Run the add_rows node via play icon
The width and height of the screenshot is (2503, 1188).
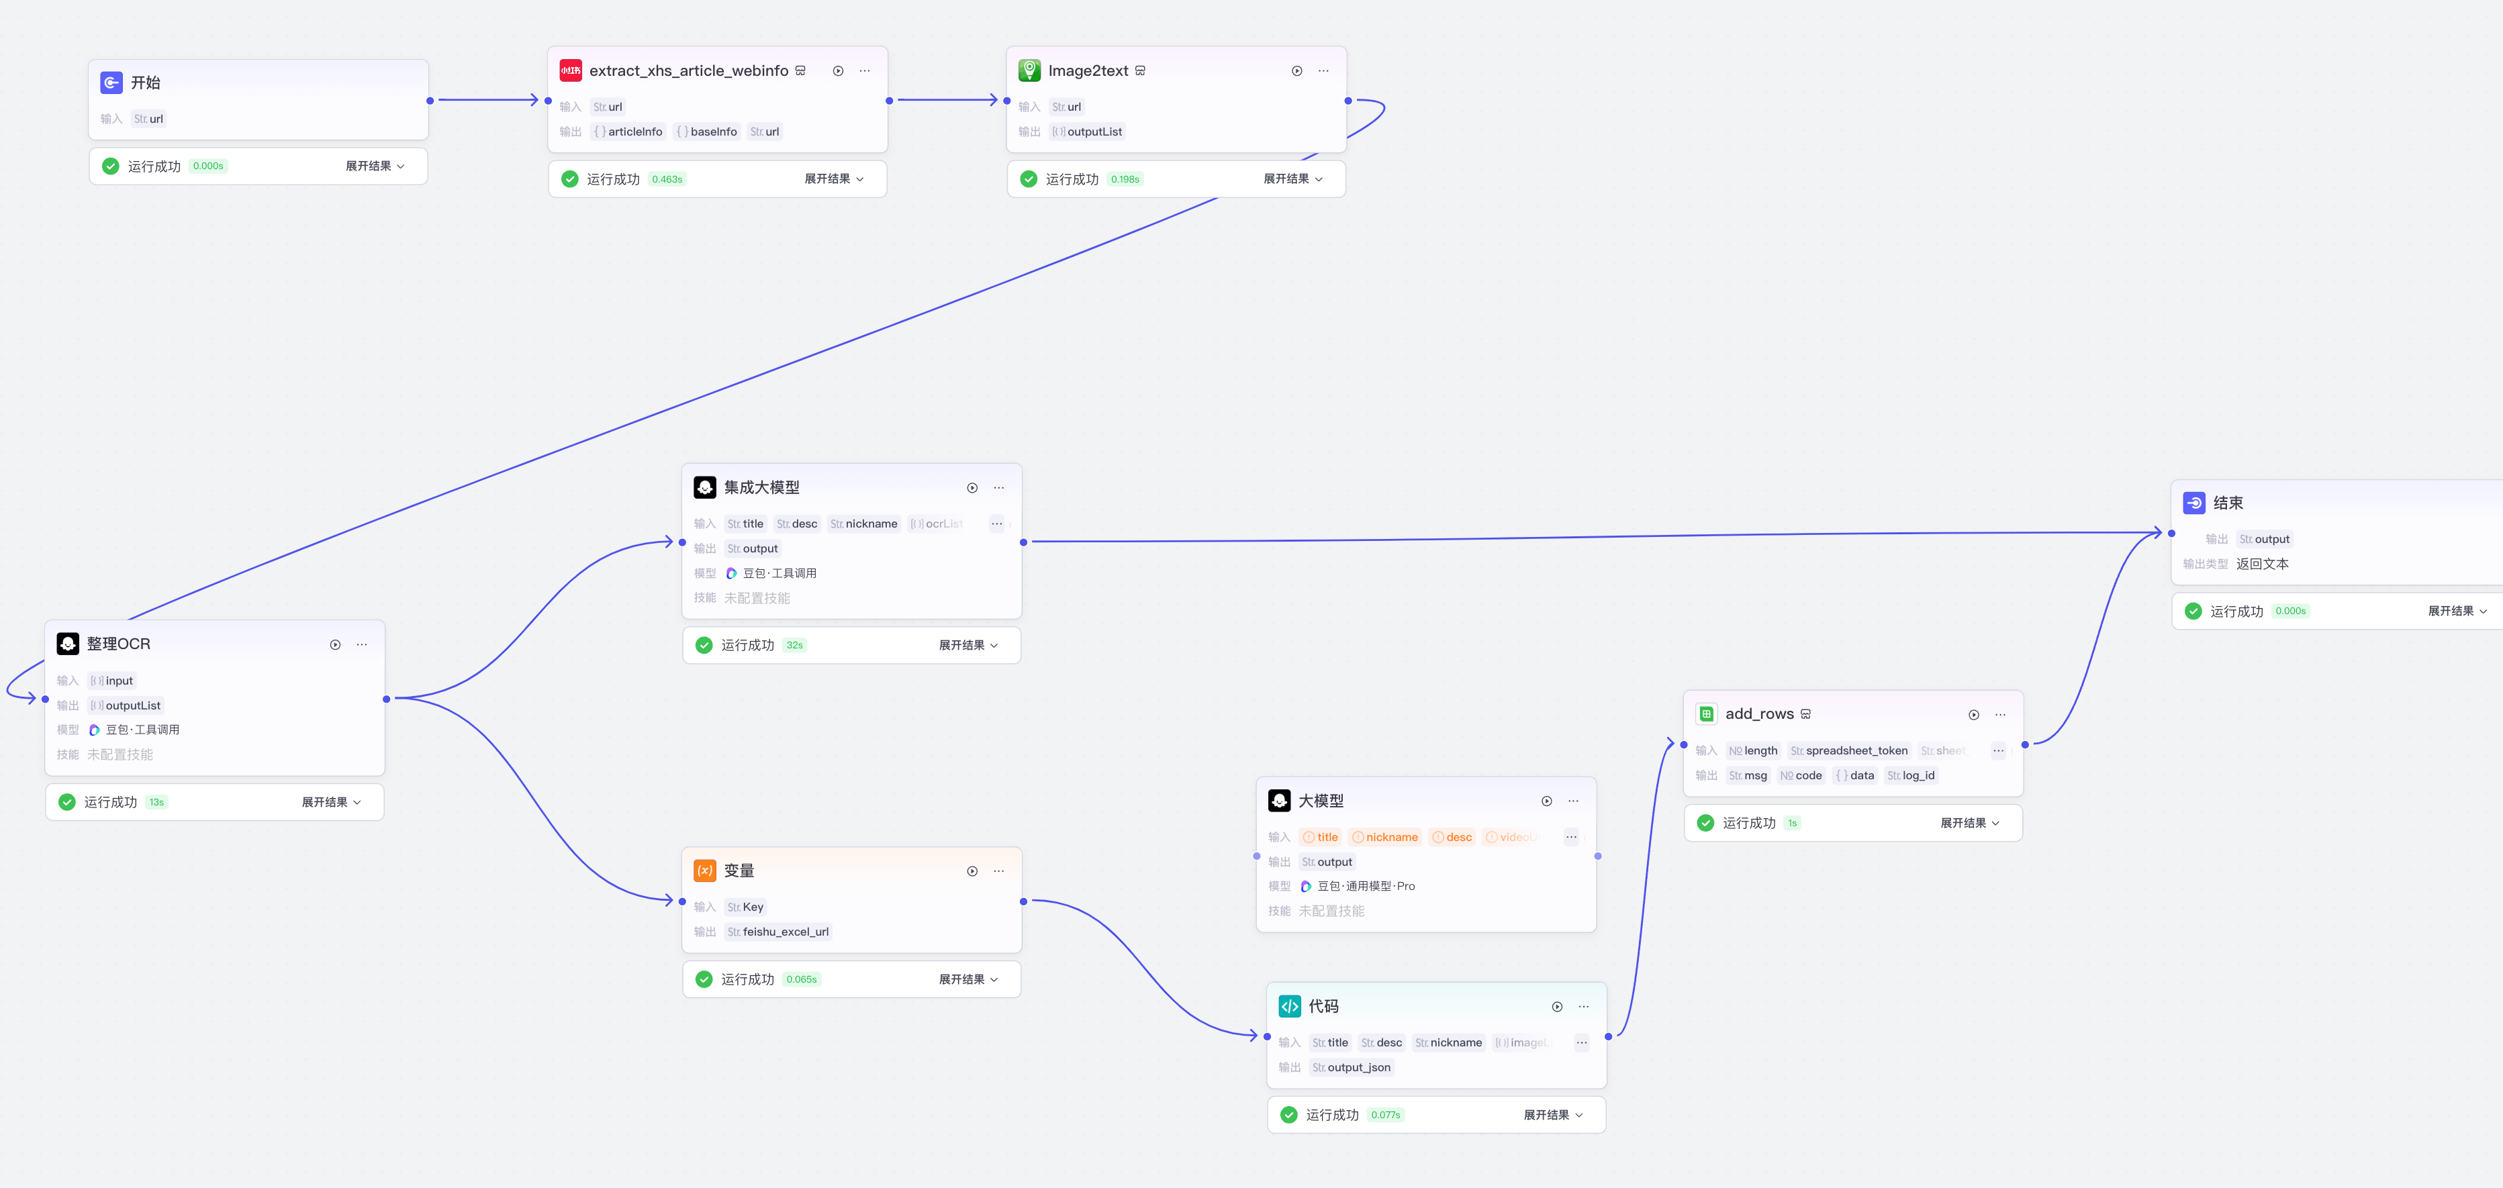[x=1973, y=714]
